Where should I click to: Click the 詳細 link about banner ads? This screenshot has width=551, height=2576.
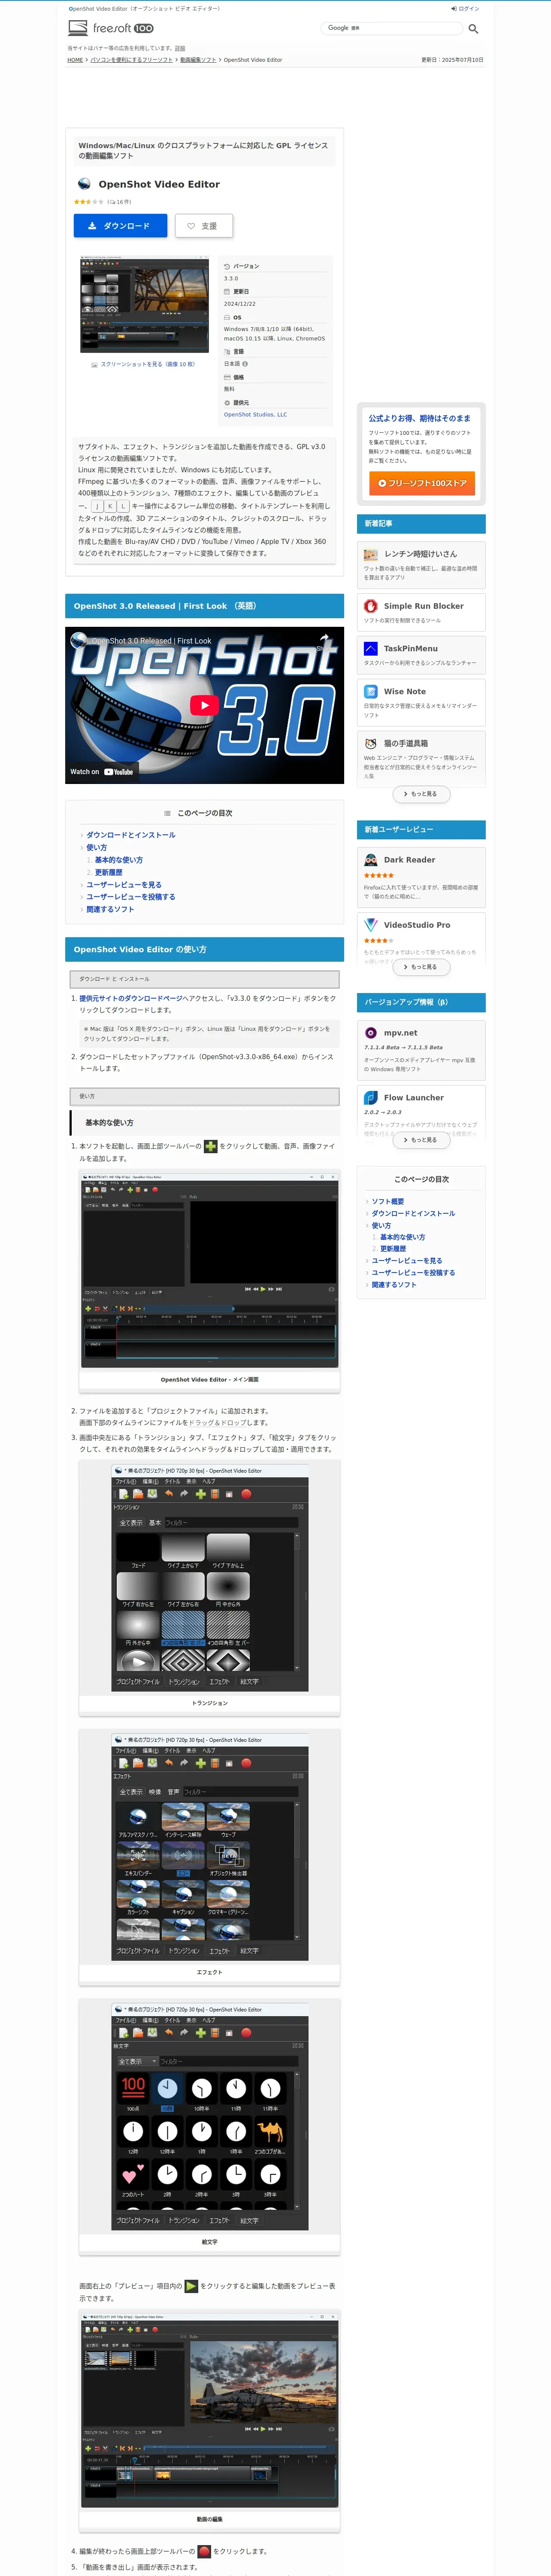pyautogui.click(x=180, y=48)
